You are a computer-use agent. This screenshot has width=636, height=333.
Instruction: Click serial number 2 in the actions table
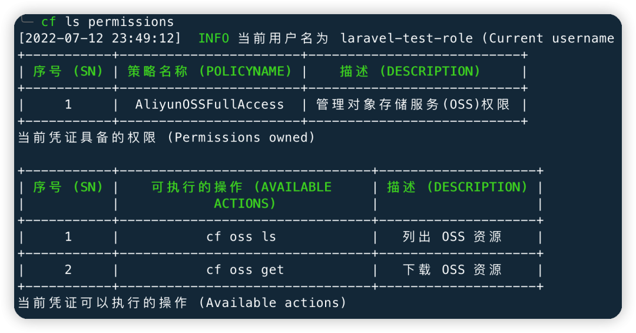pyautogui.click(x=68, y=270)
